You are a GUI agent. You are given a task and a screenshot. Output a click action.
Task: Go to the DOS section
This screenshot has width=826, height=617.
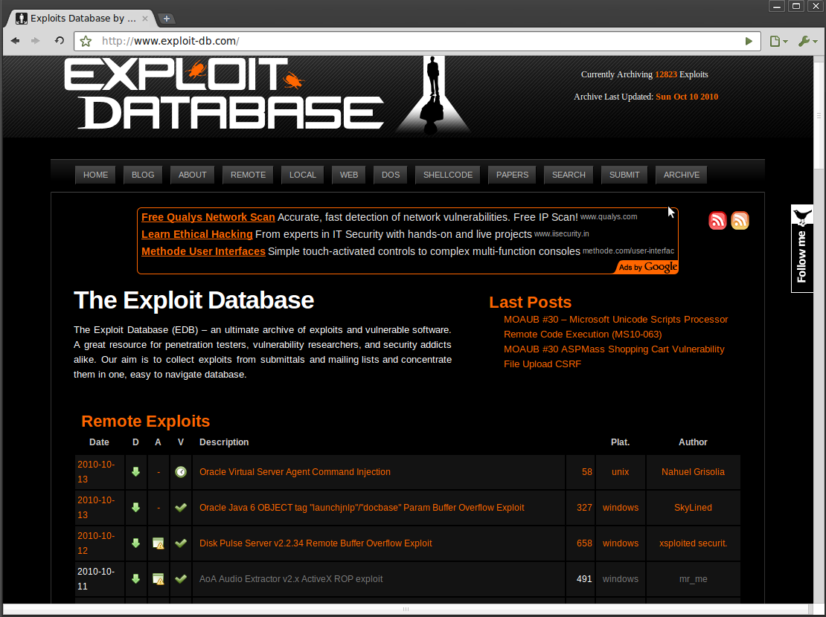click(x=391, y=175)
